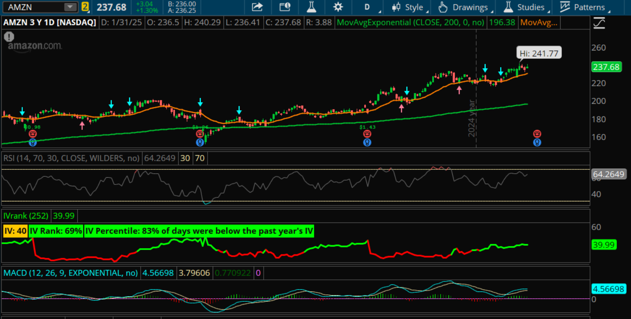The height and width of the screenshot is (319, 631).
Task: Click the H: 240.29 high value
Action: pos(203,22)
